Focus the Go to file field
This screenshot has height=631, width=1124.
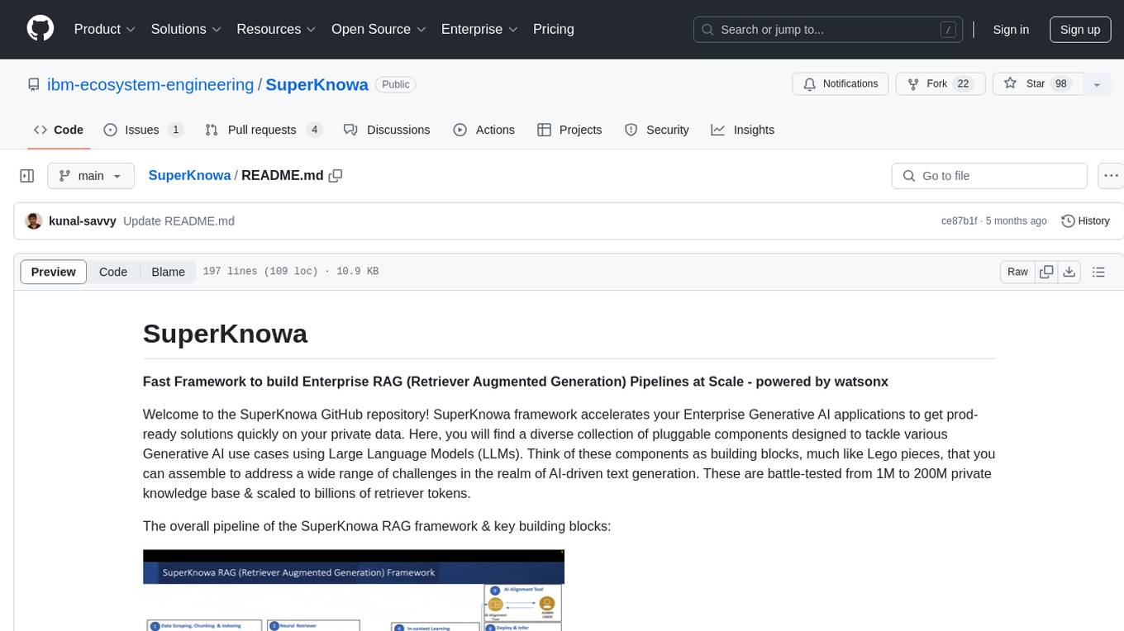point(989,176)
